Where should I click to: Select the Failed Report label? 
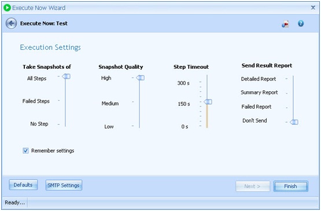[256, 107]
